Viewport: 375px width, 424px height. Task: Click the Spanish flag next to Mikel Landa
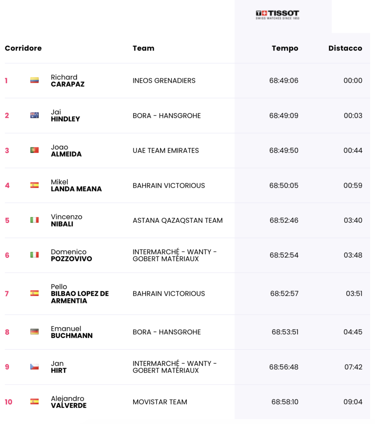(x=34, y=185)
